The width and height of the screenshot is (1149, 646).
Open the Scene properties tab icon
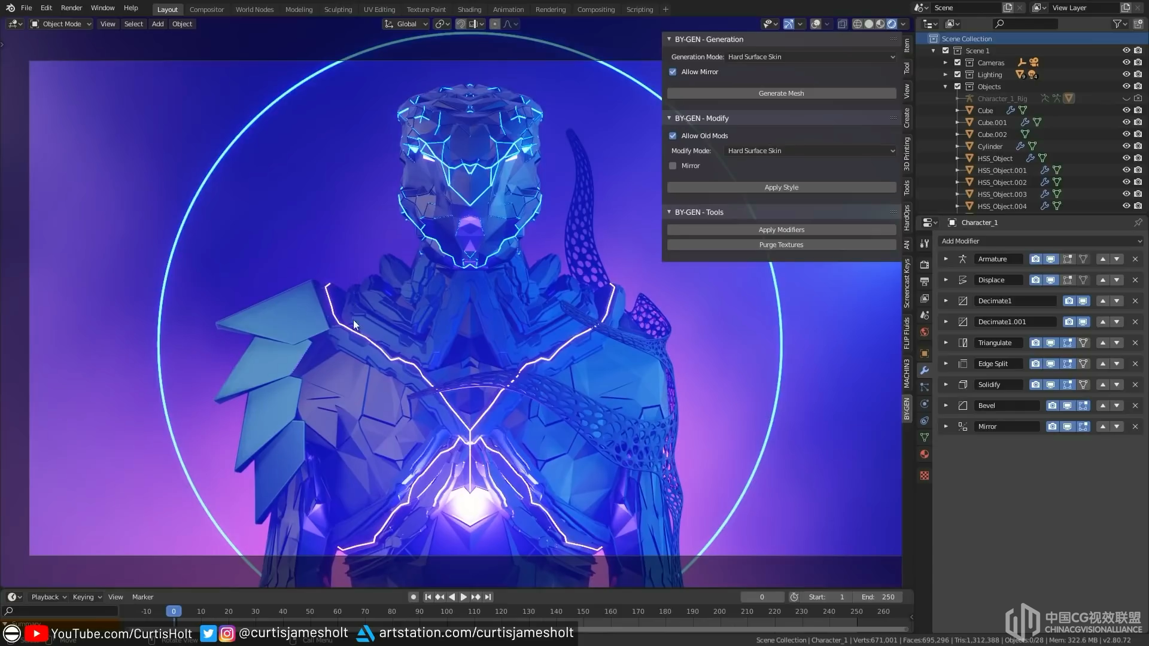point(925,315)
